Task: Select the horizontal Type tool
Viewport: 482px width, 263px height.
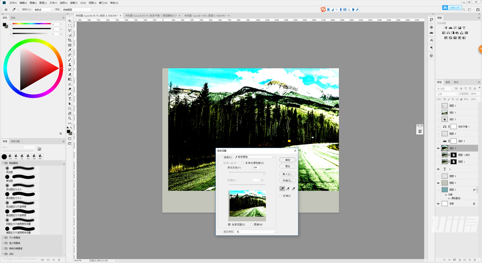Action: pos(70,99)
